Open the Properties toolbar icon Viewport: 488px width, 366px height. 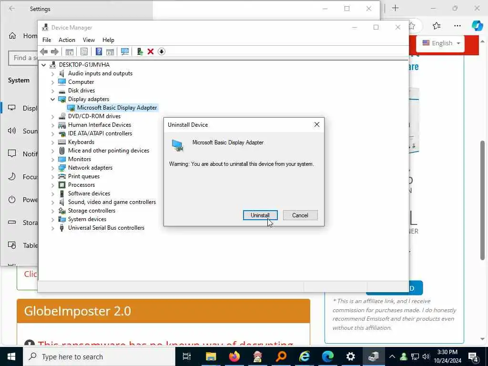pyautogui.click(x=84, y=51)
